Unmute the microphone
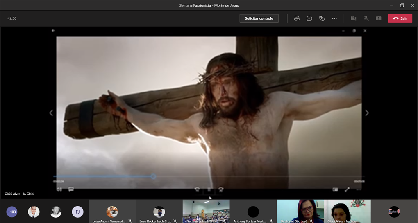 tap(366, 18)
